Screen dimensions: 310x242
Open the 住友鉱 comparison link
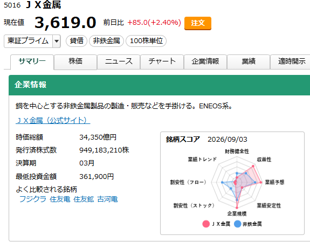click(x=84, y=199)
